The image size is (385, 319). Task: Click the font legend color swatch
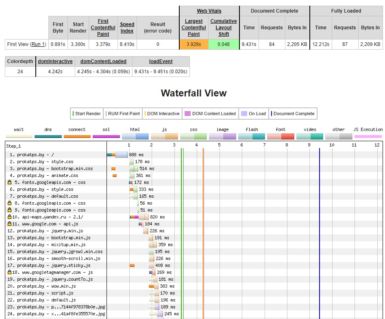tap(281, 137)
